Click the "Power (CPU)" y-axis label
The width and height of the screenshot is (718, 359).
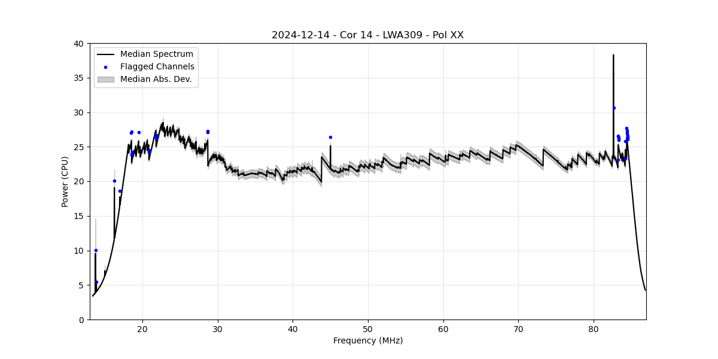click(x=65, y=181)
